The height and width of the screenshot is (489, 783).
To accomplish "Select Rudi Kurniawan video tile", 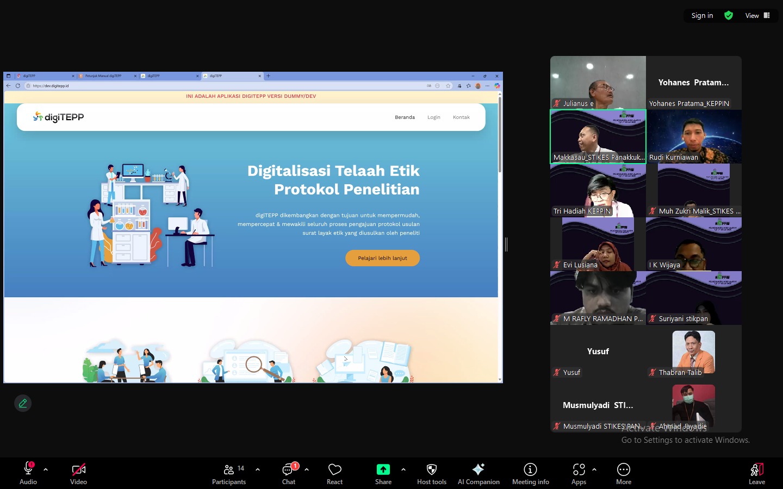I will (x=694, y=136).
